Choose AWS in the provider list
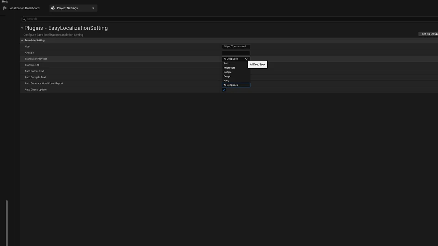 [x=227, y=81]
